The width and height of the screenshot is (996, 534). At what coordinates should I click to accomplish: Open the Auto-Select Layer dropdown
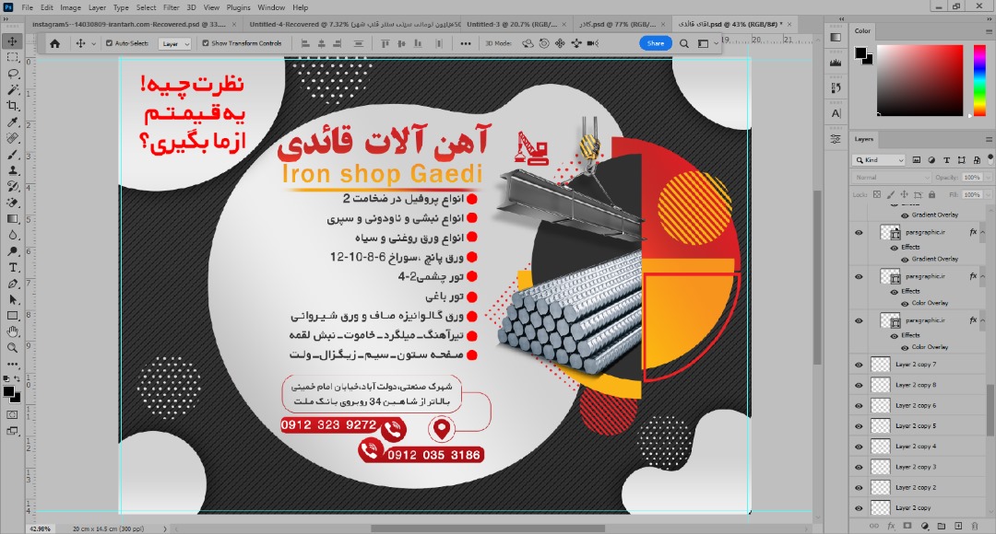coord(174,43)
